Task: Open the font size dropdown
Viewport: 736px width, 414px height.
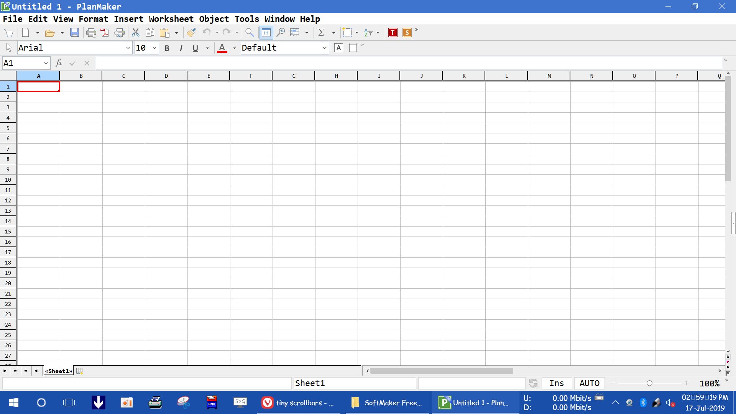Action: [154, 48]
